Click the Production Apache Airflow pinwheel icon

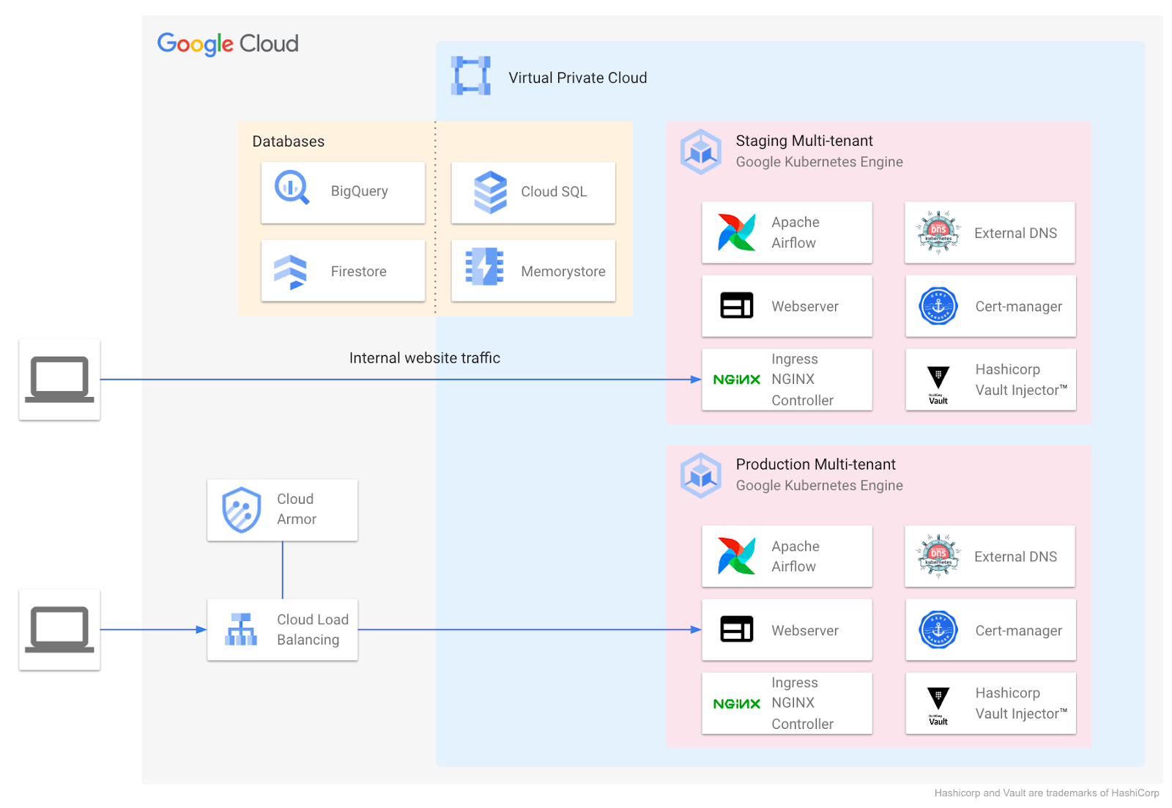click(736, 556)
